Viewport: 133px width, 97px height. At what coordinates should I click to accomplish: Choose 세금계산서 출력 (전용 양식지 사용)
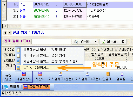(49, 61)
